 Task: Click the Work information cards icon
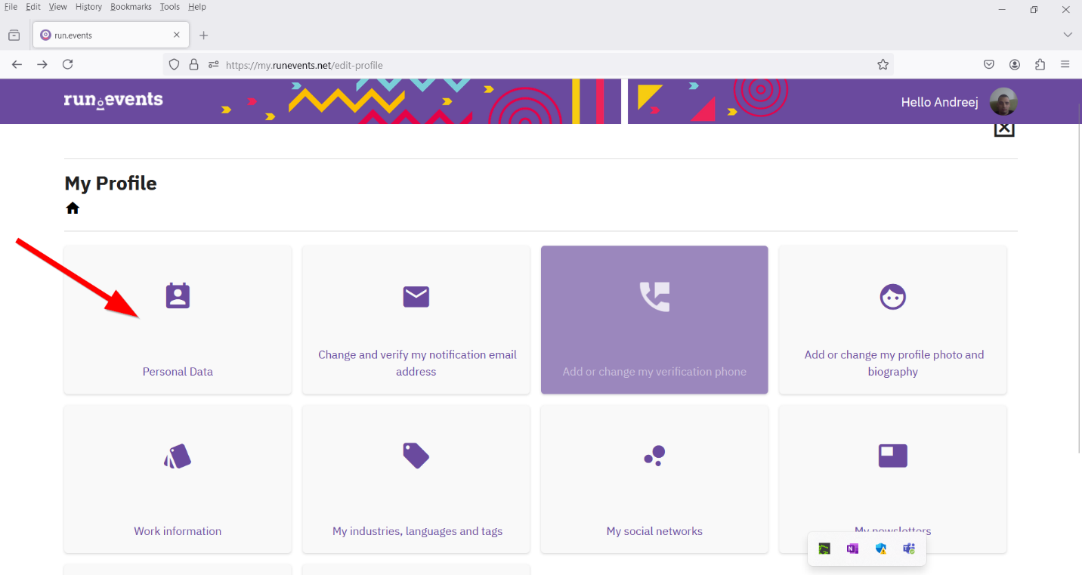point(178,456)
